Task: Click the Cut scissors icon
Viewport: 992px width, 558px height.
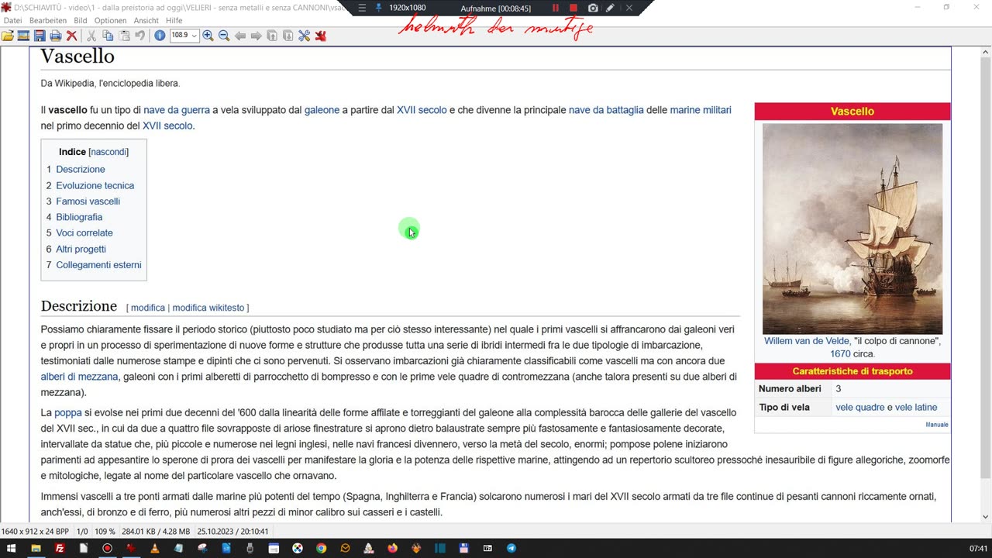Action: pyautogui.click(x=91, y=36)
